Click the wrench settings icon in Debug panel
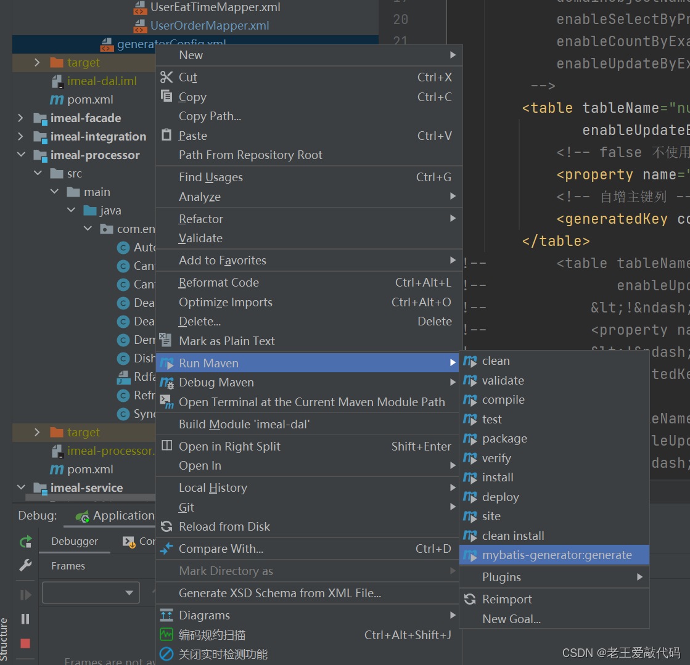Screen dimensions: 690x665 [x=25, y=565]
